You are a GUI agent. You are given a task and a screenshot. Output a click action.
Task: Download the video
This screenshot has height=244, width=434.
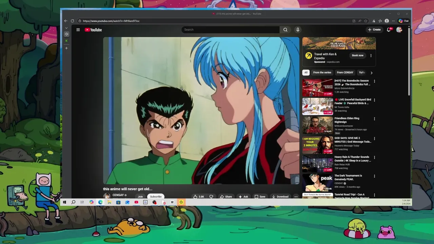point(280,197)
